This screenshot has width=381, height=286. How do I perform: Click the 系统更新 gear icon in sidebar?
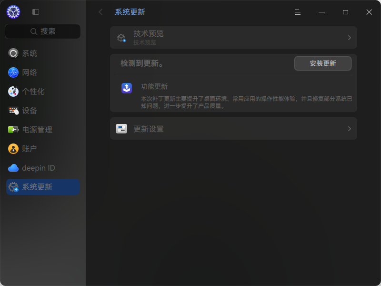pyautogui.click(x=13, y=187)
